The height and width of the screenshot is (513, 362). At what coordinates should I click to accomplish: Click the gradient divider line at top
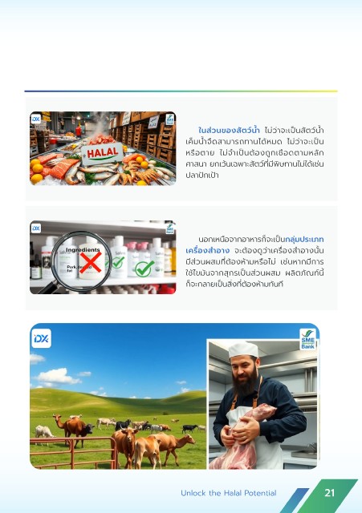[181, 91]
